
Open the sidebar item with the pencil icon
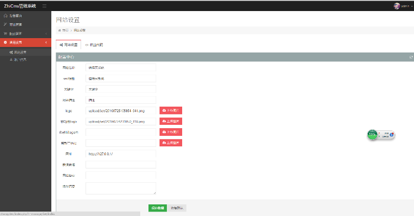click(25, 25)
